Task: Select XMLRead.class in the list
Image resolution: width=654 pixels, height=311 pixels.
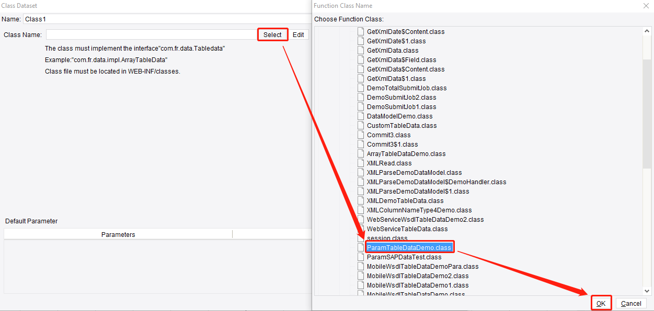Action: (389, 163)
